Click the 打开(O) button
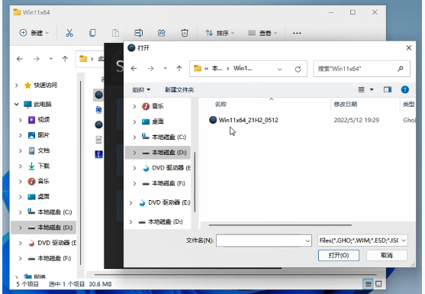This screenshot has width=425, height=294. click(x=339, y=256)
